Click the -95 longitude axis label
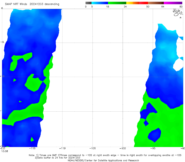This screenshot has height=162, width=185. pyautogui.click(x=153, y=148)
